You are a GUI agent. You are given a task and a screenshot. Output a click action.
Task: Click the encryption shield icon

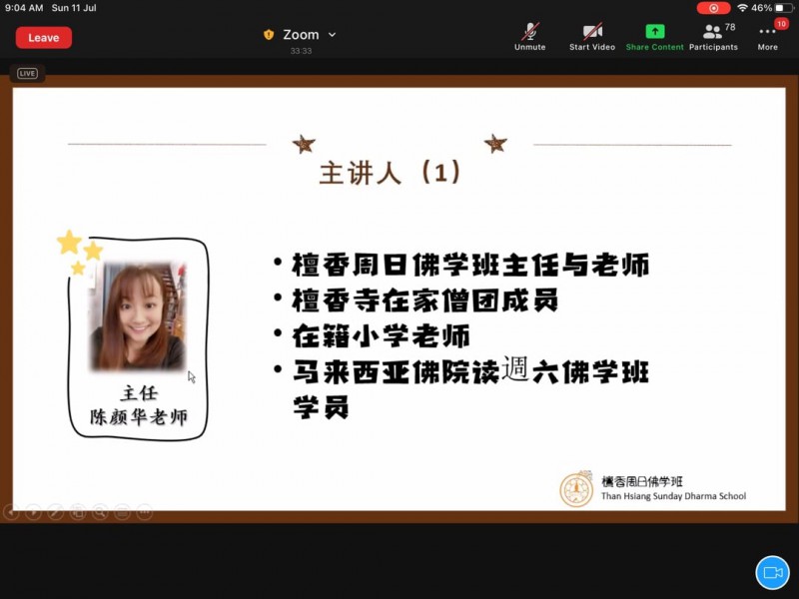[x=269, y=35]
